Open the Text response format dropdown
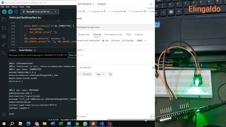Viewport: 226px width, 127px height. pos(100,74)
